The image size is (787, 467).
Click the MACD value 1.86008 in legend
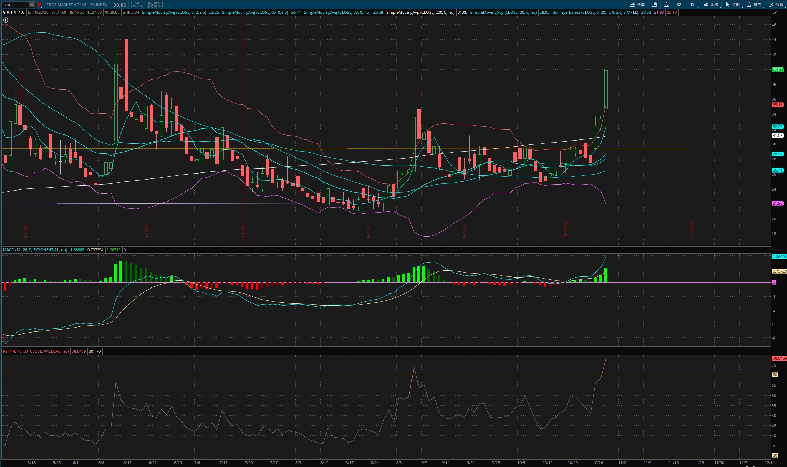point(77,250)
